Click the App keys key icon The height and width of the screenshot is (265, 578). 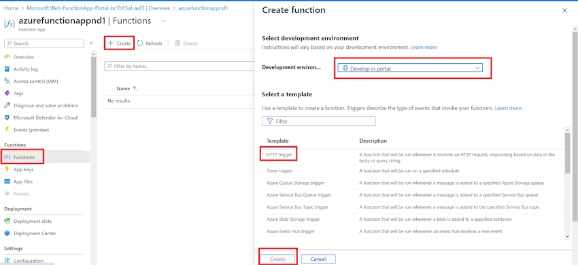(7, 170)
